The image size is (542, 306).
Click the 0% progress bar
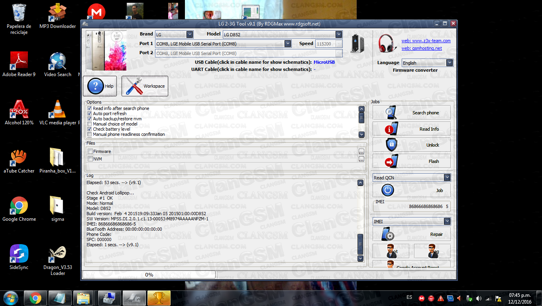click(x=149, y=275)
